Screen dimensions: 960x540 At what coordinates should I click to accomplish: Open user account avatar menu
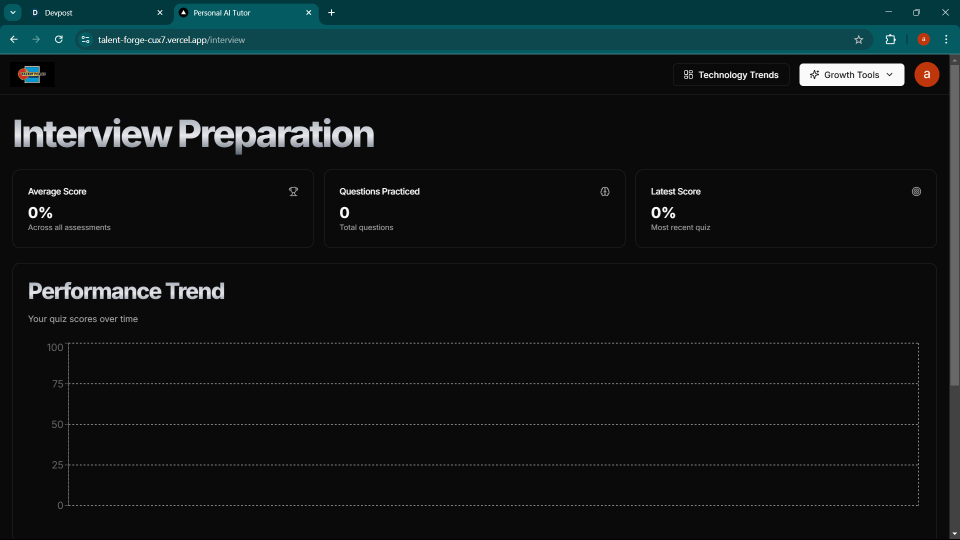click(926, 75)
